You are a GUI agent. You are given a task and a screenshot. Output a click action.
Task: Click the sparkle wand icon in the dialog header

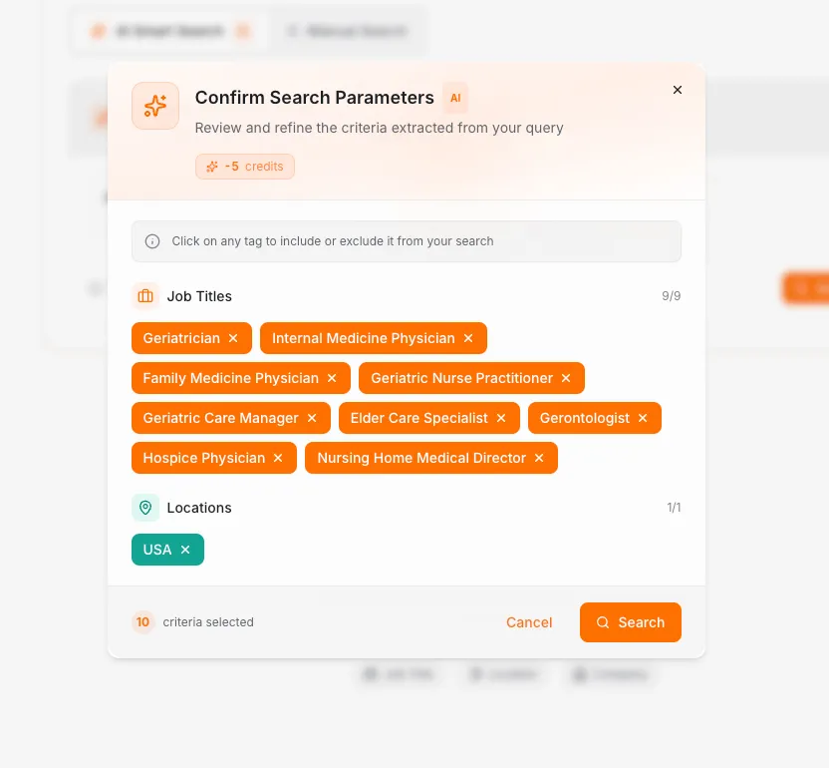pos(155,106)
